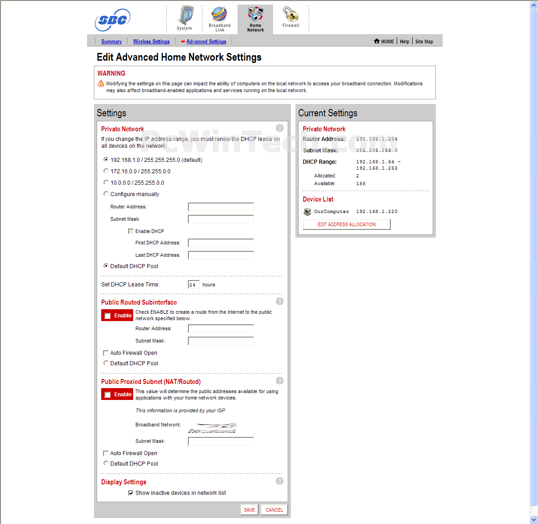Select Default DHCP Pool under Public Proxied Subnet
Viewport: 538px width, 524px height.
click(106, 463)
